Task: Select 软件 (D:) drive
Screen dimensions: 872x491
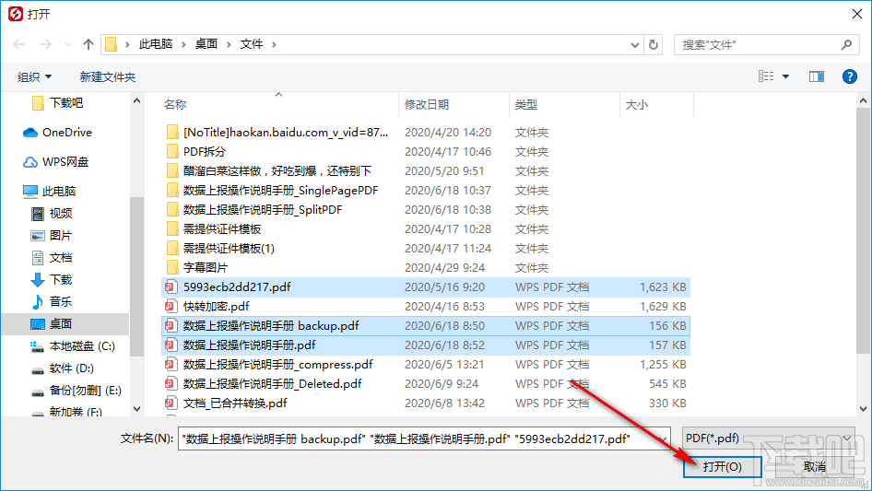Action: [63, 368]
